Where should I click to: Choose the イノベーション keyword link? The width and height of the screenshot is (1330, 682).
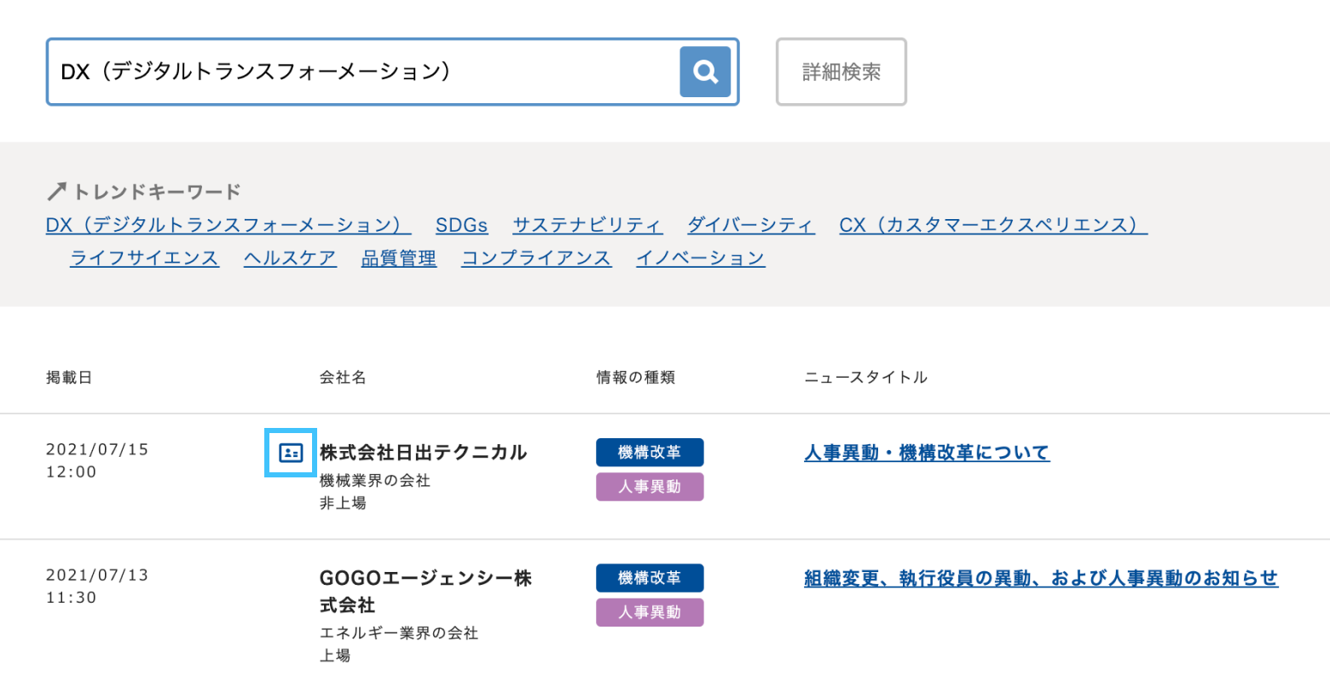point(701,258)
